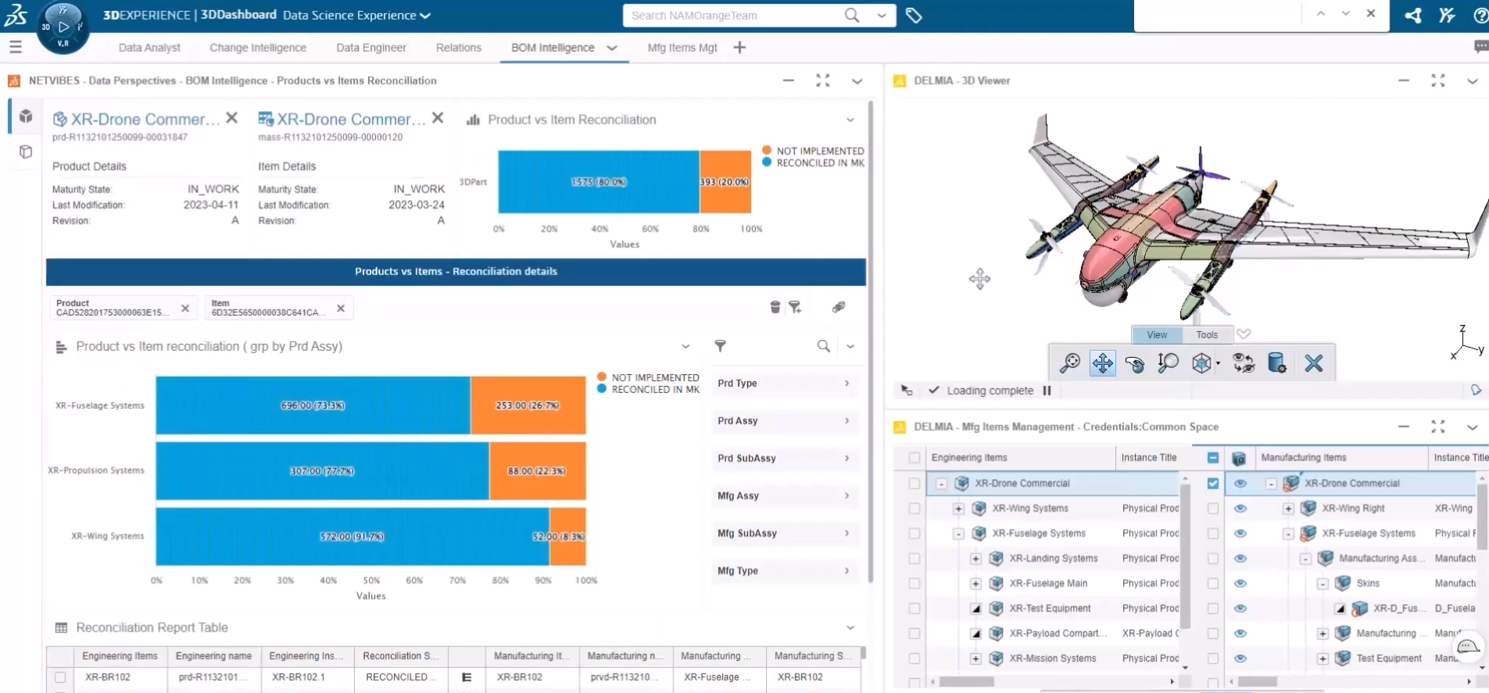Screen dimensions: 1489x693
Task: Click the Share icon in top bar
Action: (x=1412, y=16)
